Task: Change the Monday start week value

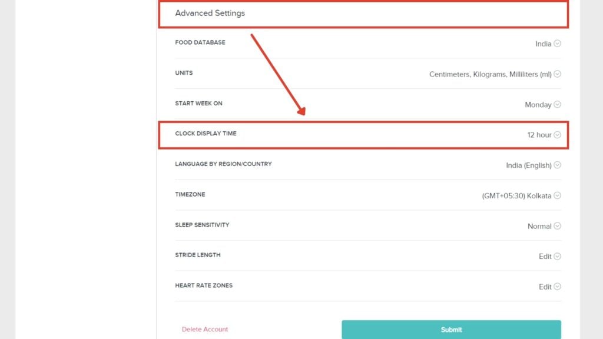Action: pos(538,105)
